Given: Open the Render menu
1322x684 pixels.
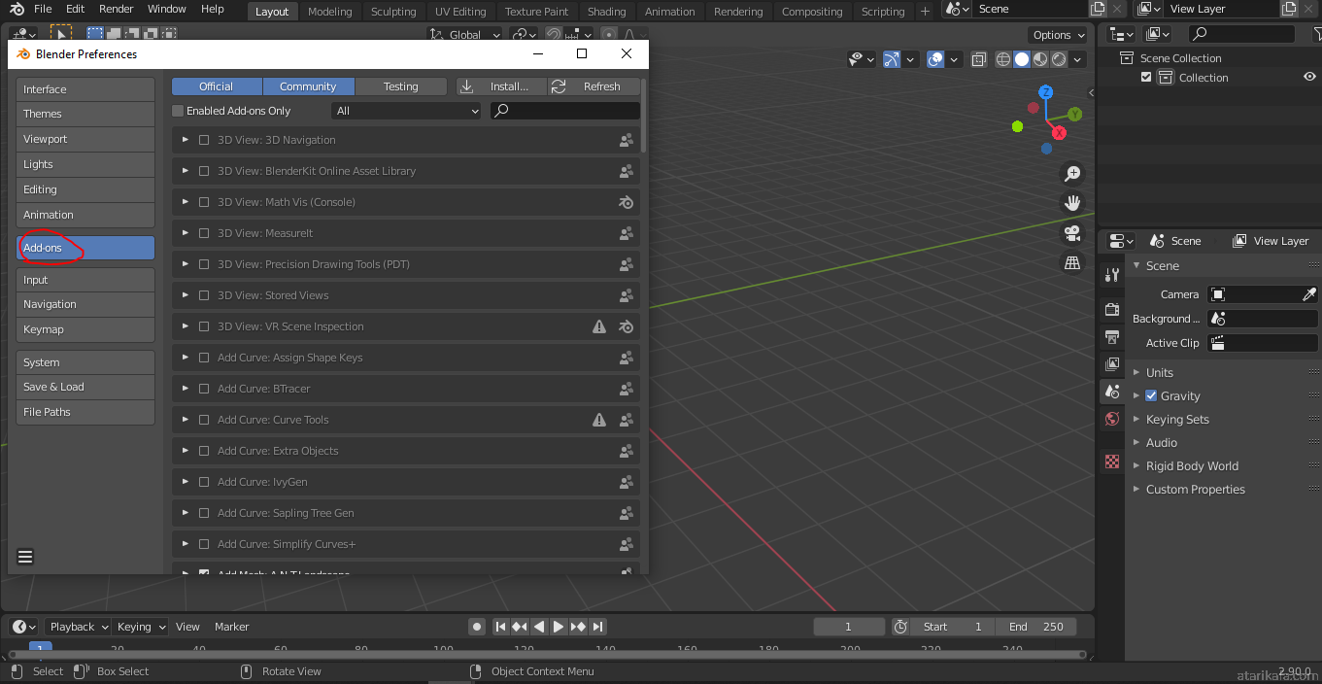Looking at the screenshot, I should click(117, 9).
